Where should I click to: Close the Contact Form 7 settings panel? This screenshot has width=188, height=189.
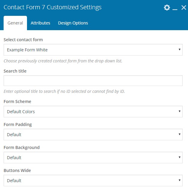tap(184, 7)
